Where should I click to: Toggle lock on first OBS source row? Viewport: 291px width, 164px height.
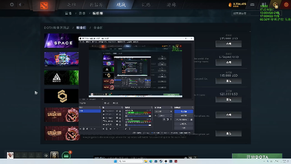coord(120,111)
